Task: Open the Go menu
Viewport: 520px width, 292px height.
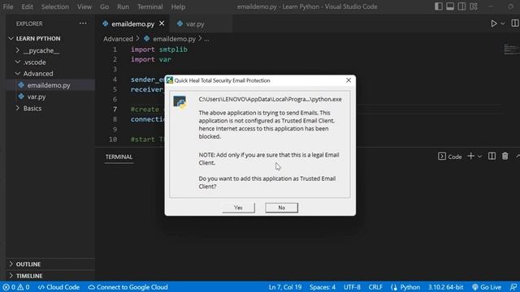Action: (104, 6)
